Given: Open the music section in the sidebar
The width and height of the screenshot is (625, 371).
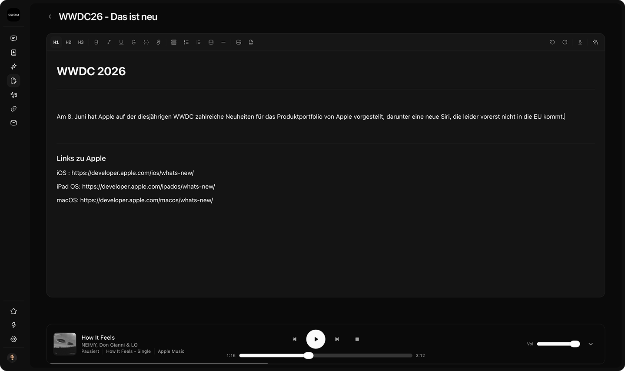Looking at the screenshot, I should [x=14, y=95].
